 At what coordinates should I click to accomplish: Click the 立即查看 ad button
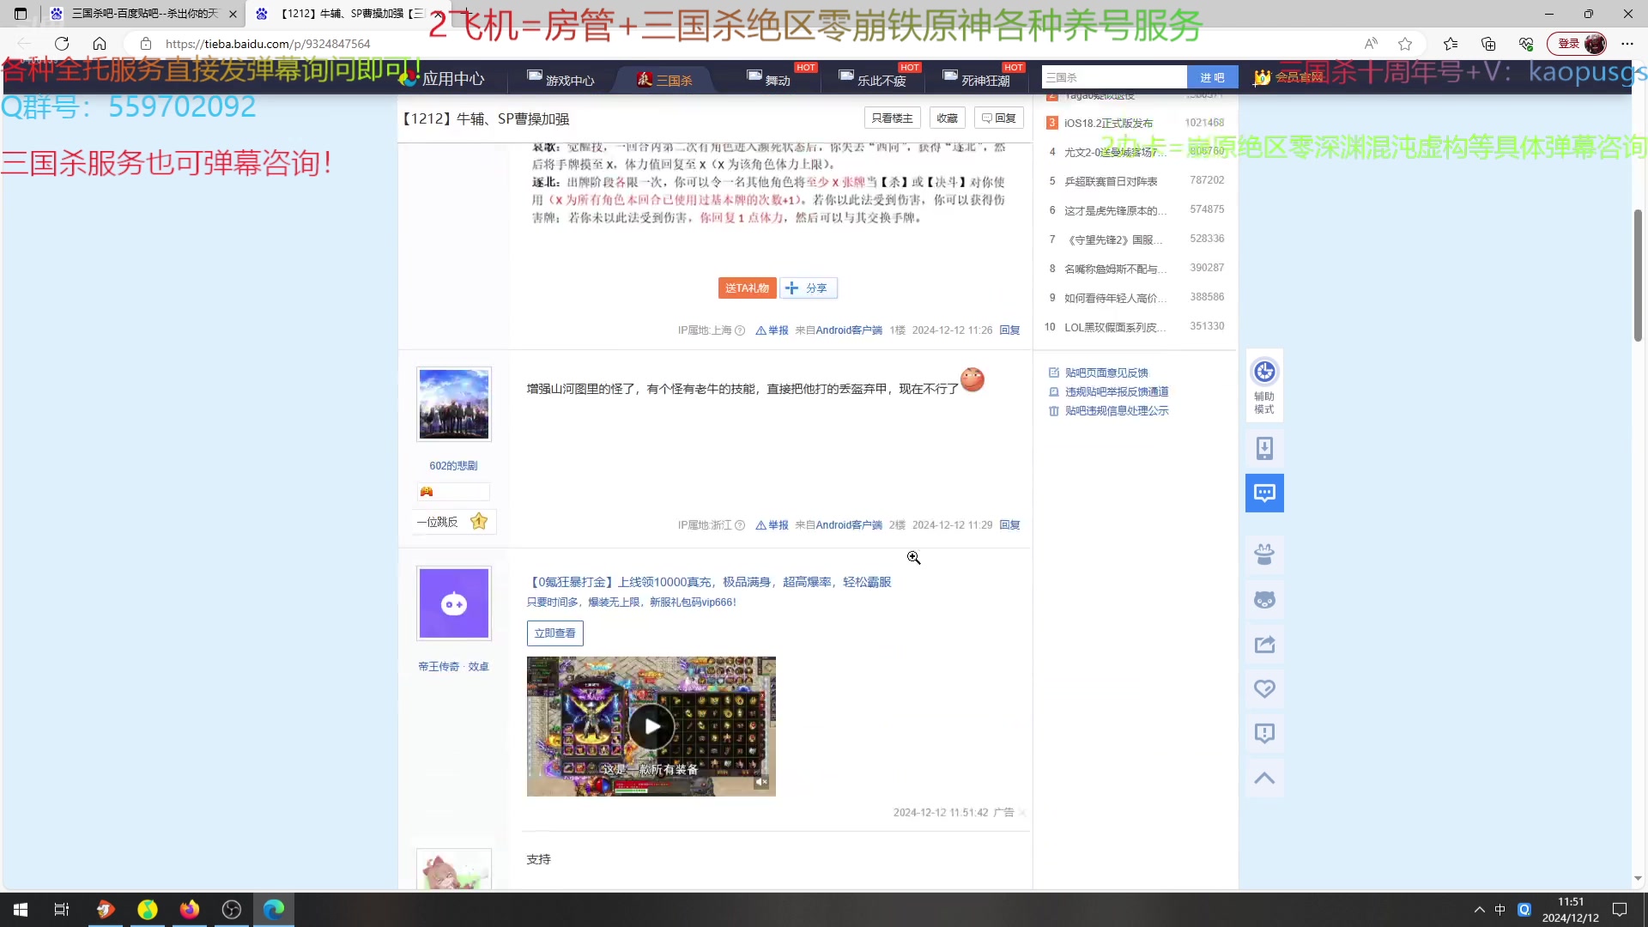pyautogui.click(x=554, y=633)
